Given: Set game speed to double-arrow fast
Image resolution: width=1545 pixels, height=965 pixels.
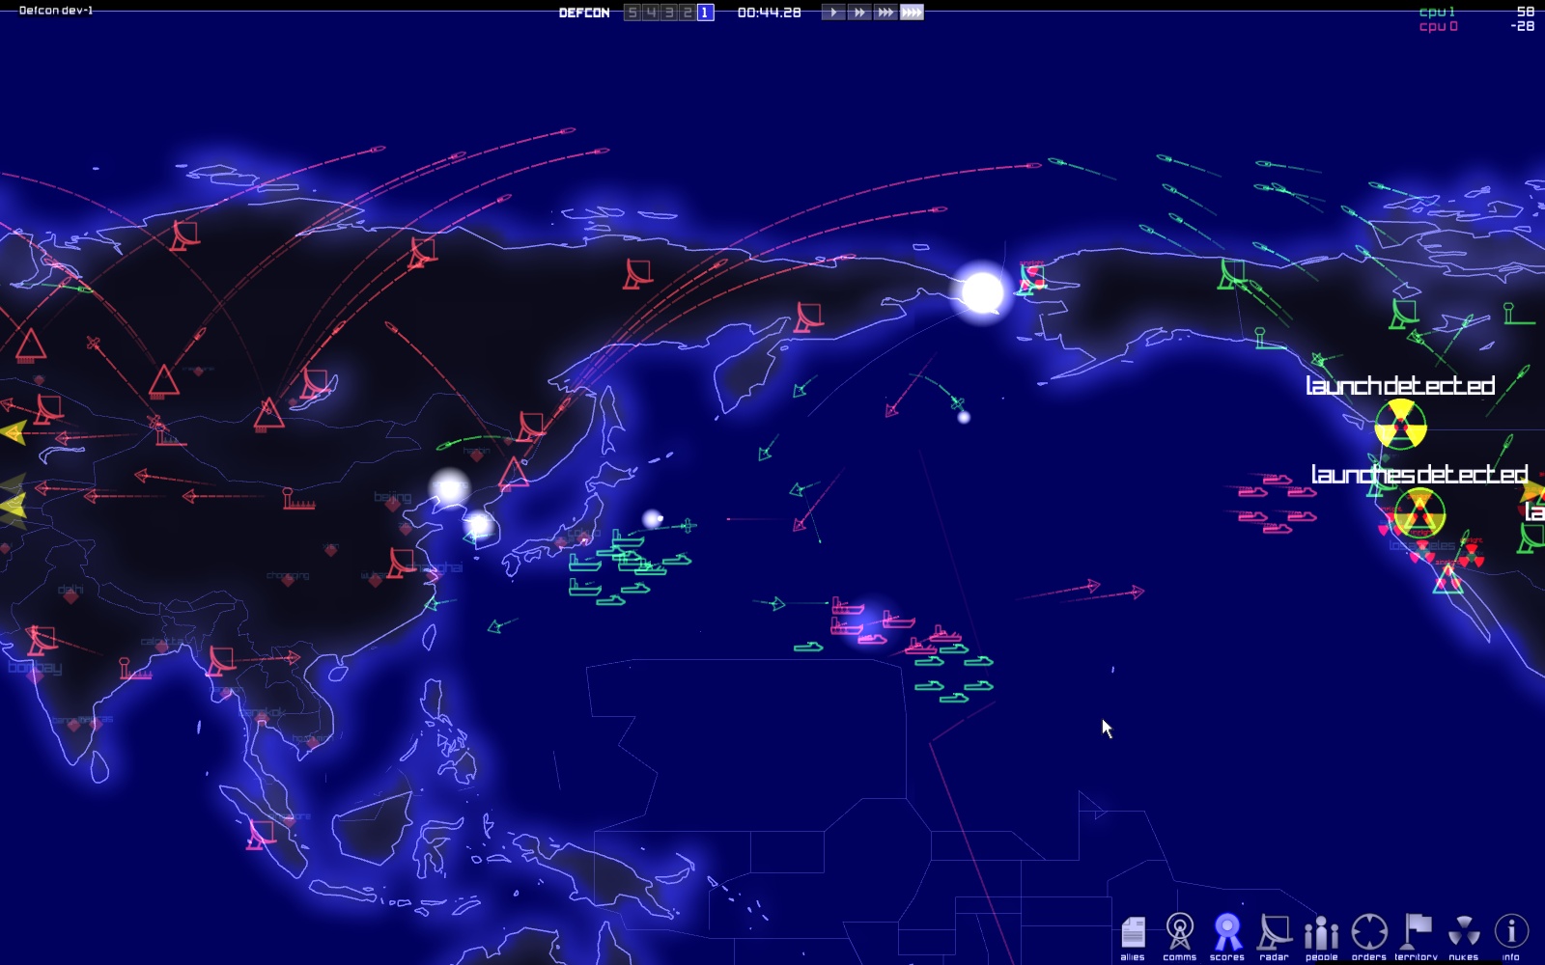Looking at the screenshot, I should [859, 13].
